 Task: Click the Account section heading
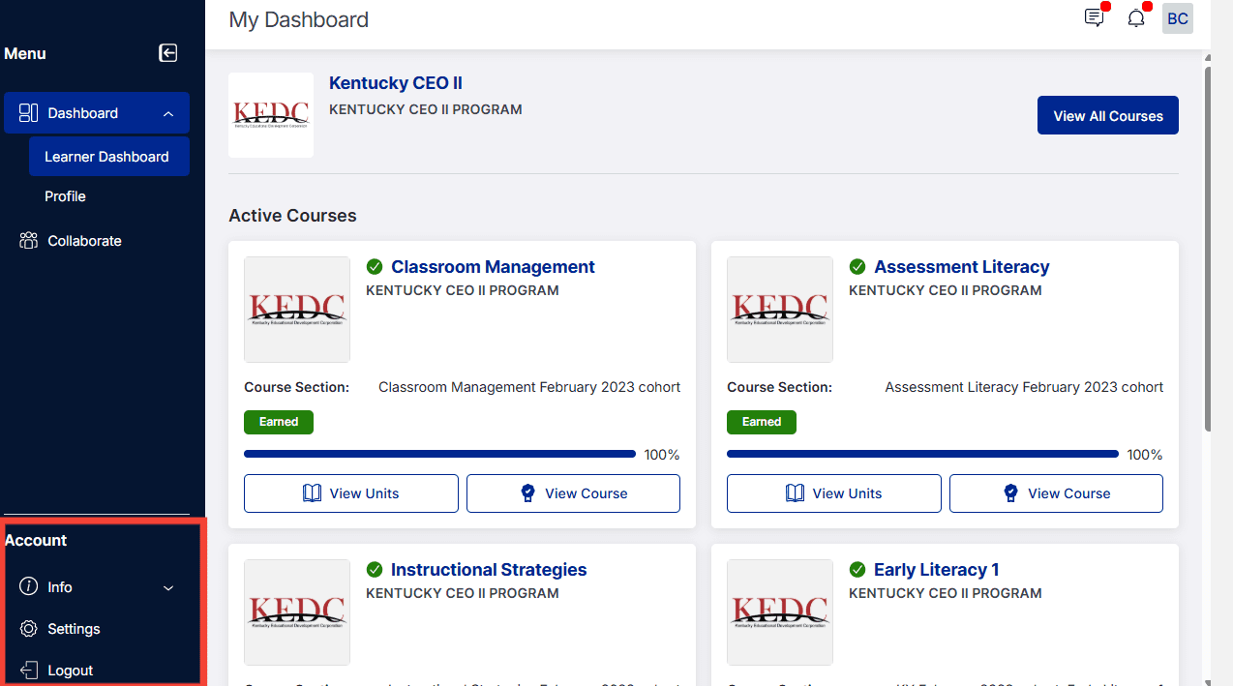point(36,541)
